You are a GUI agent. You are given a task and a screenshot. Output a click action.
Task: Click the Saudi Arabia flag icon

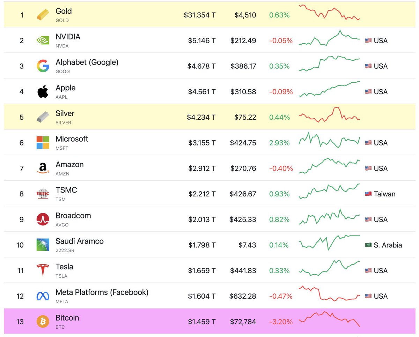pyautogui.click(x=368, y=245)
